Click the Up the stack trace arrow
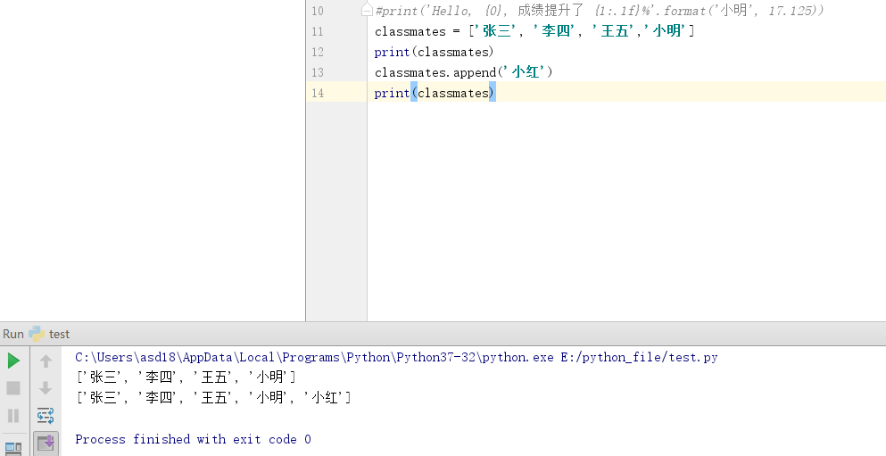This screenshot has height=456, width=886. pyautogui.click(x=46, y=361)
